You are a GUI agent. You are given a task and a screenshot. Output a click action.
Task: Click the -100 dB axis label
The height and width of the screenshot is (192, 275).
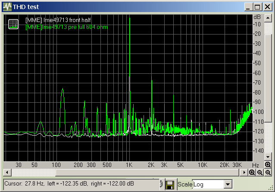point(258,112)
